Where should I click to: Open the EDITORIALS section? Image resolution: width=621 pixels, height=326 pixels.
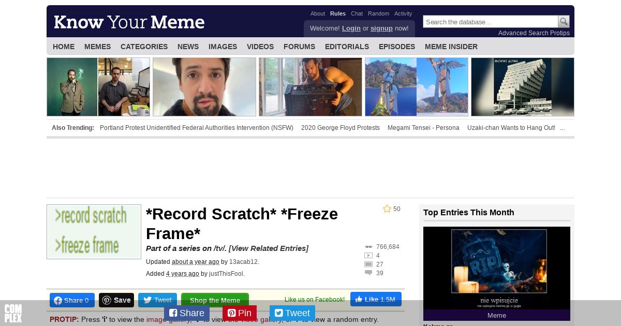(x=347, y=47)
